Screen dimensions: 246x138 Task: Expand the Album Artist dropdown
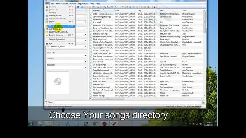pos(86,56)
